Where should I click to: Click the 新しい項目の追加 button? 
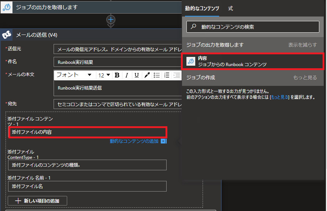[x=37, y=201]
